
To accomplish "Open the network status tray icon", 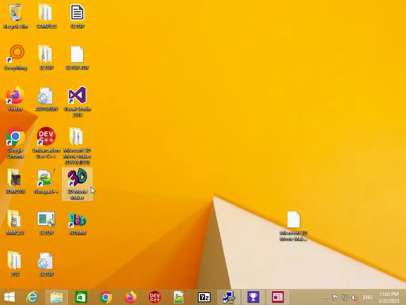I will pos(345,297).
